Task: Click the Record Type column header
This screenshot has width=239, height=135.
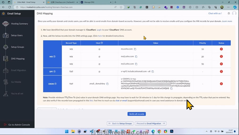Action: 71,43
